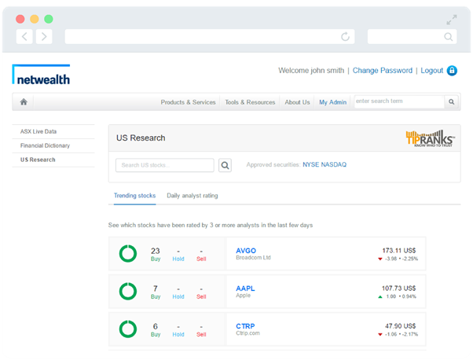Open the About Us menu
The image size is (473, 364).
(297, 102)
